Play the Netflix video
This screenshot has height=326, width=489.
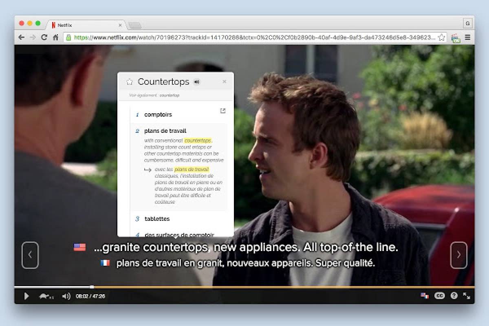point(26,296)
